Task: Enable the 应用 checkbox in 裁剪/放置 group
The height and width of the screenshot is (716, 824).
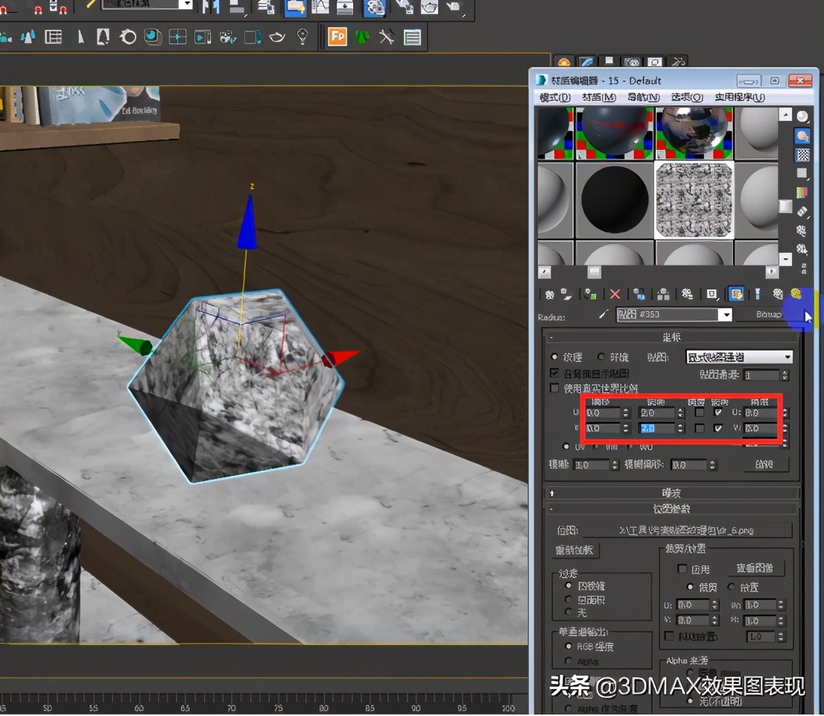Action: pyautogui.click(x=683, y=568)
